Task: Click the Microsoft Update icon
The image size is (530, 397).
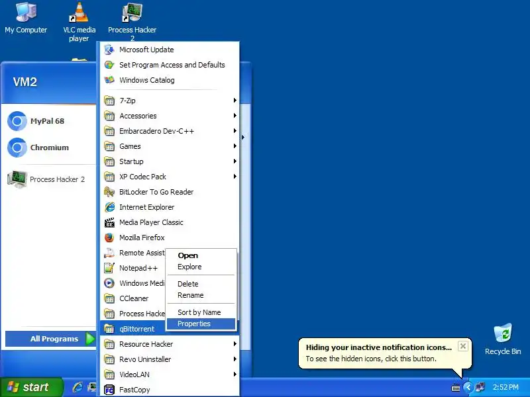Action: coord(109,50)
